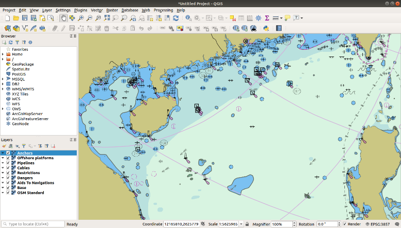Click the Identify Features tool

click(x=188, y=18)
